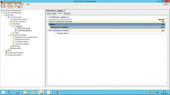
Task: Click the ENG language indicator in tray
Action: coord(157,92)
